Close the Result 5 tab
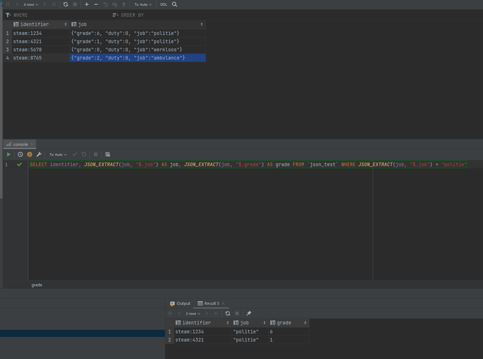The width and height of the screenshot is (483, 359). coord(223,303)
